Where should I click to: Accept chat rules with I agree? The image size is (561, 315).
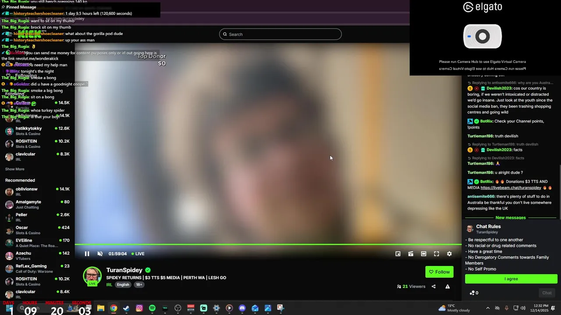(511, 279)
